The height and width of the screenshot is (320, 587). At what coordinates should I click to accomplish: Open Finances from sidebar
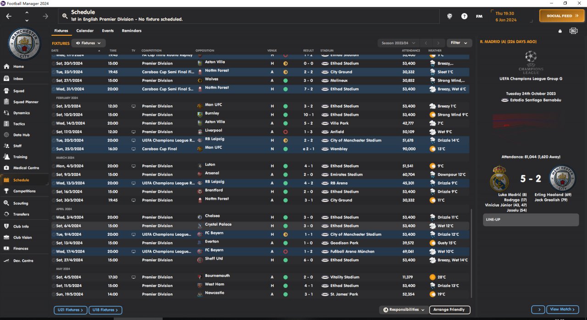pyautogui.click(x=21, y=249)
